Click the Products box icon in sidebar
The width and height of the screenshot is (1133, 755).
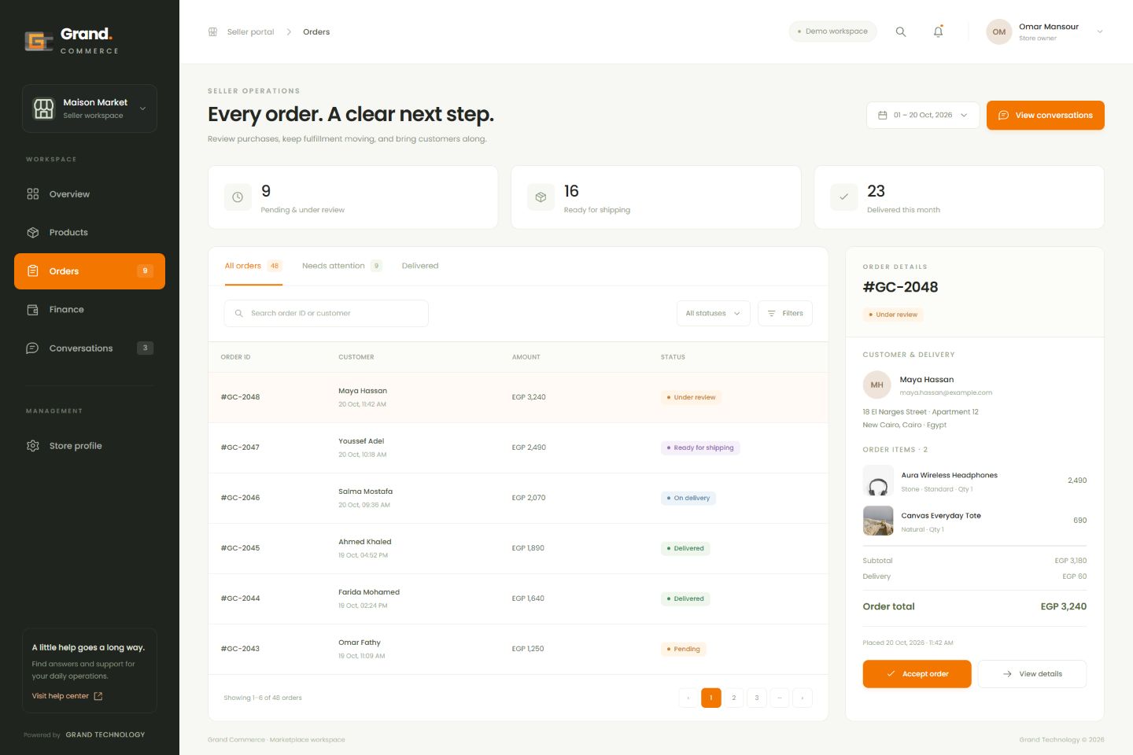[32, 233]
